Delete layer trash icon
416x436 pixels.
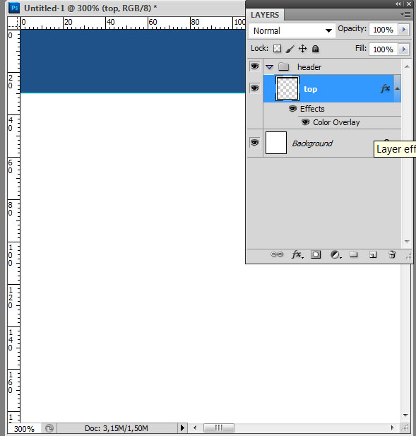[392, 254]
